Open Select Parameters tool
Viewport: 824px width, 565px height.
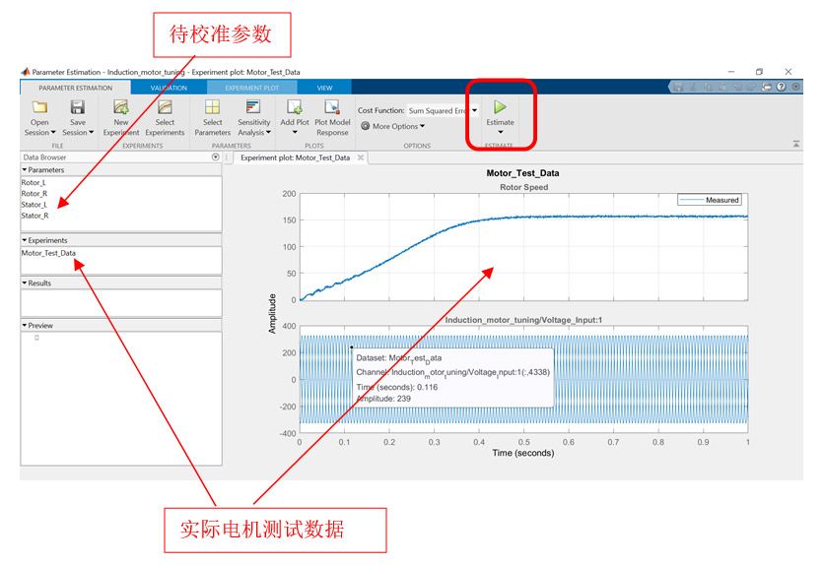pyautogui.click(x=212, y=107)
